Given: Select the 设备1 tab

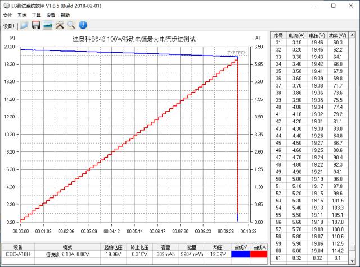Looking at the screenshot, I should coord(9,26).
